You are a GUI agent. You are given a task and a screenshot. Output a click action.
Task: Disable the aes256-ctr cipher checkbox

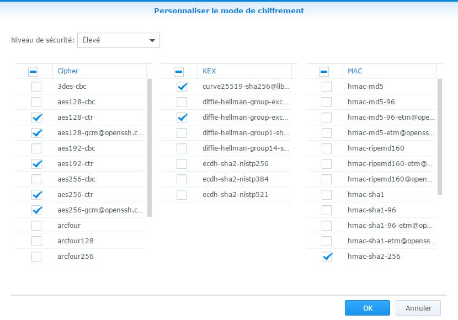pyautogui.click(x=36, y=195)
